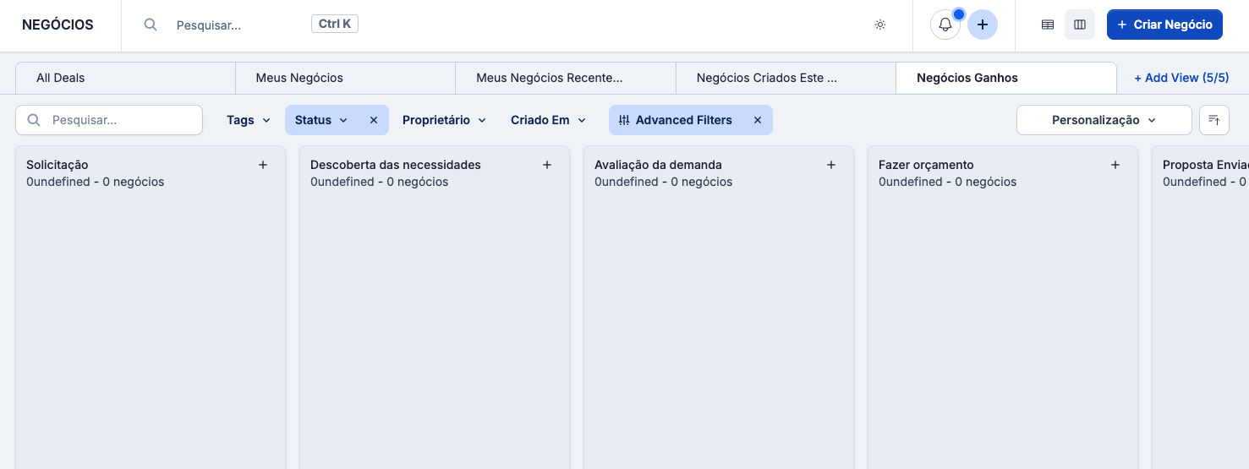Screen dimensions: 1249x469
Task: Open the Advanced Filters panel
Action: pyautogui.click(x=675, y=120)
